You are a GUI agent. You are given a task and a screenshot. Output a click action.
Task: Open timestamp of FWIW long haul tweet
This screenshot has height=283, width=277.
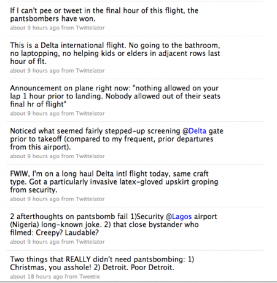pyautogui.click(x=35, y=199)
